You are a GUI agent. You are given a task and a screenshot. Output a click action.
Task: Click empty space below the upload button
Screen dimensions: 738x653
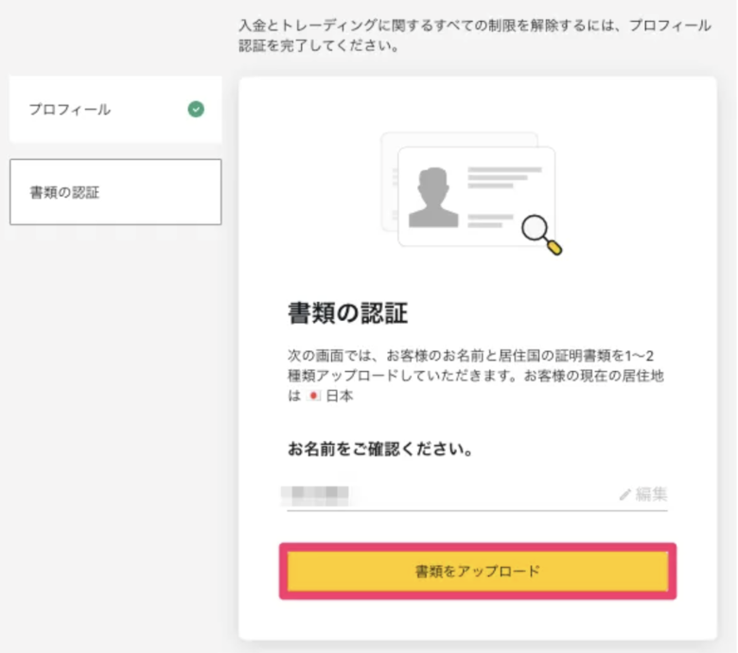(477, 620)
